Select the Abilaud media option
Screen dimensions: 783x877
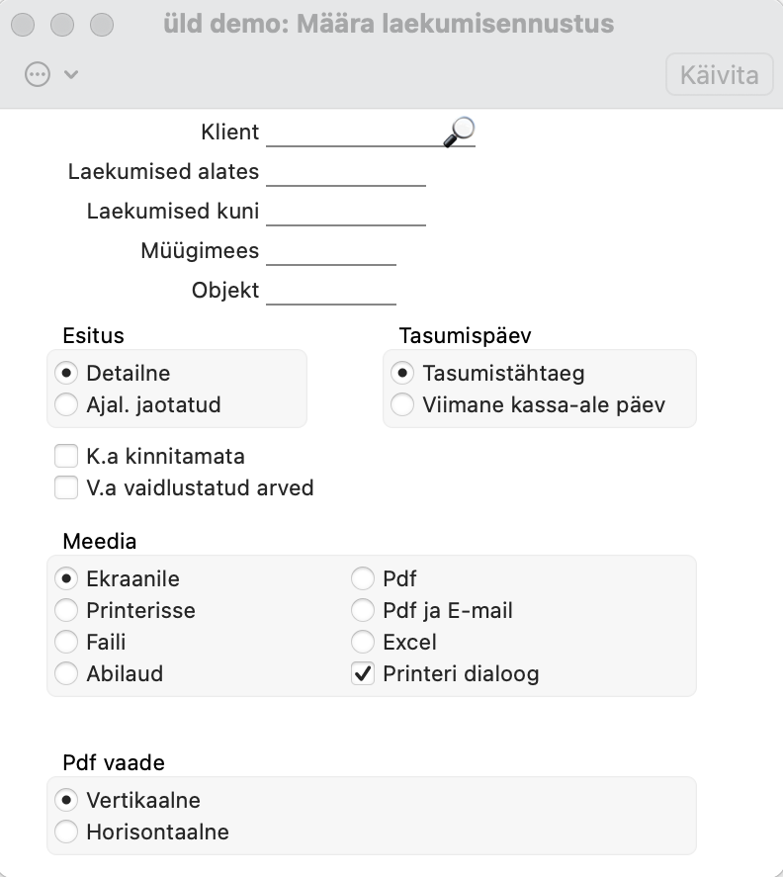tap(66, 673)
